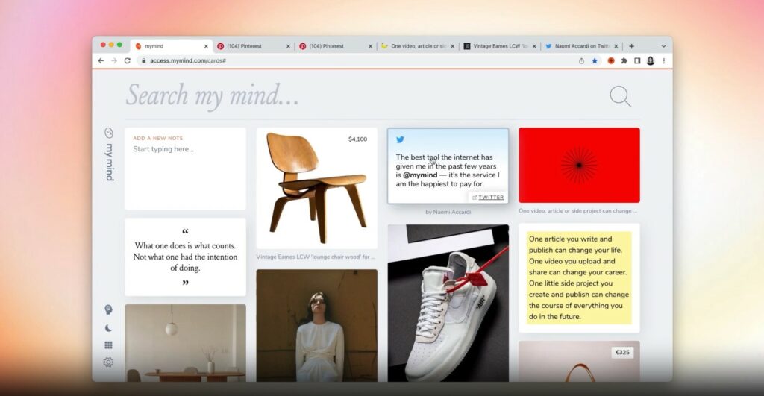Open the yellow highlighted article note card

(579, 277)
